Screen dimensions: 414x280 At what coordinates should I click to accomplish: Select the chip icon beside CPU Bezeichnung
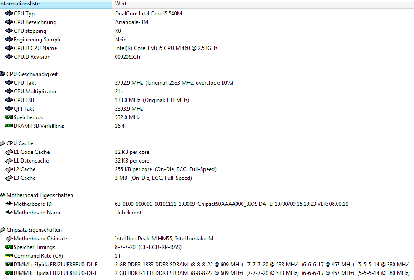9,22
